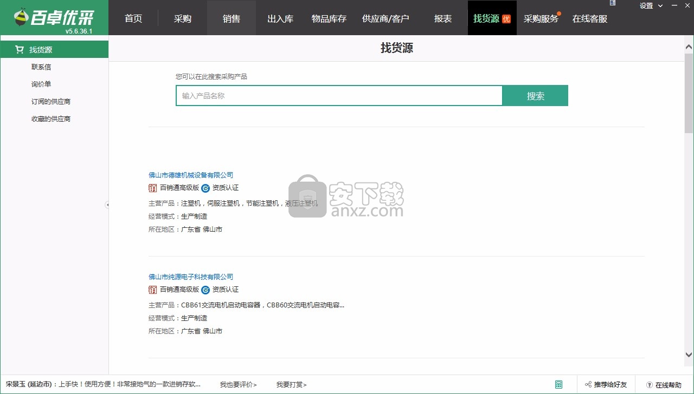Screen dimensions: 694x394
Task: Click the 您可以在此搜索采购产品 hint text
Action: click(x=211, y=77)
